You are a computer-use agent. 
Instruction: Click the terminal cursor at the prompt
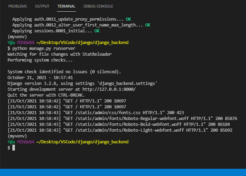[x=14, y=148]
